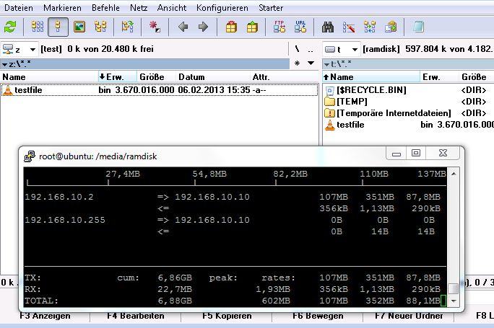This screenshot has width=494, height=328.
Task: Open the left panel directory history arrow
Action: click(311, 63)
